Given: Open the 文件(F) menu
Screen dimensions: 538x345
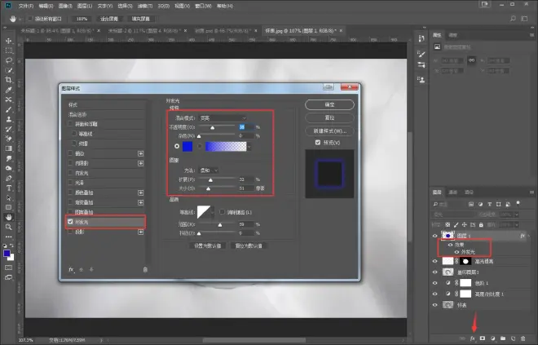Looking at the screenshot, I should [x=26, y=6].
